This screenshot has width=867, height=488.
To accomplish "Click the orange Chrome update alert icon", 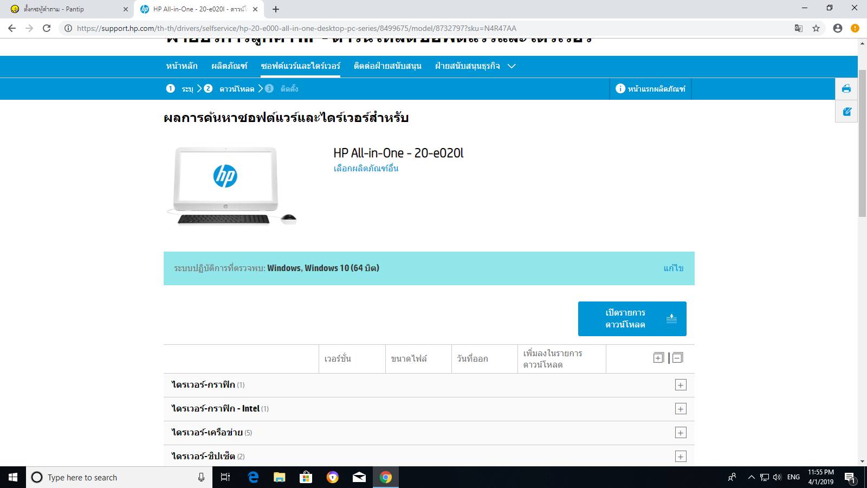I will 855,28.
